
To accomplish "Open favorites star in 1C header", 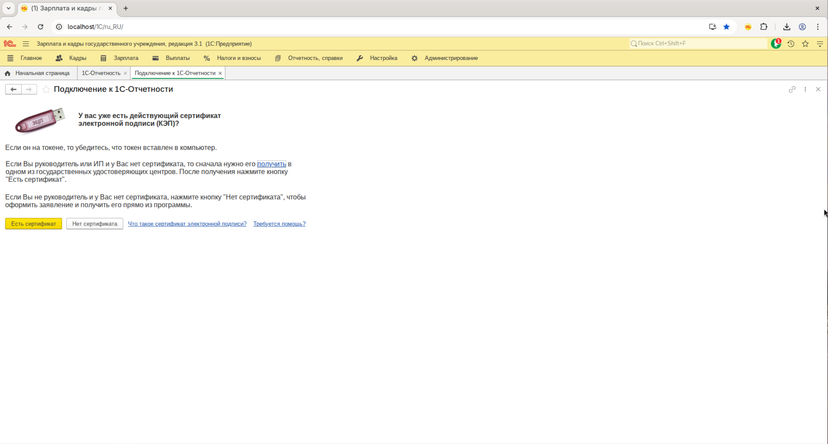I will click(805, 44).
